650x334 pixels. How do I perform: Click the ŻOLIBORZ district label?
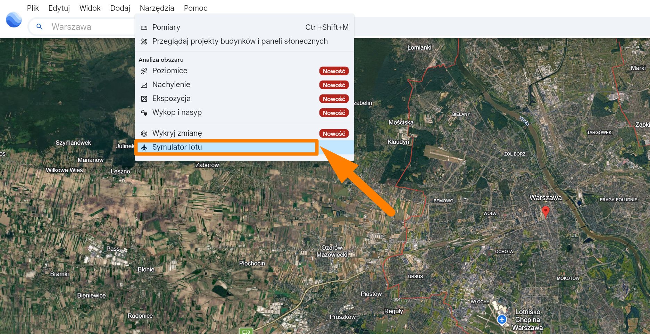tap(515, 154)
